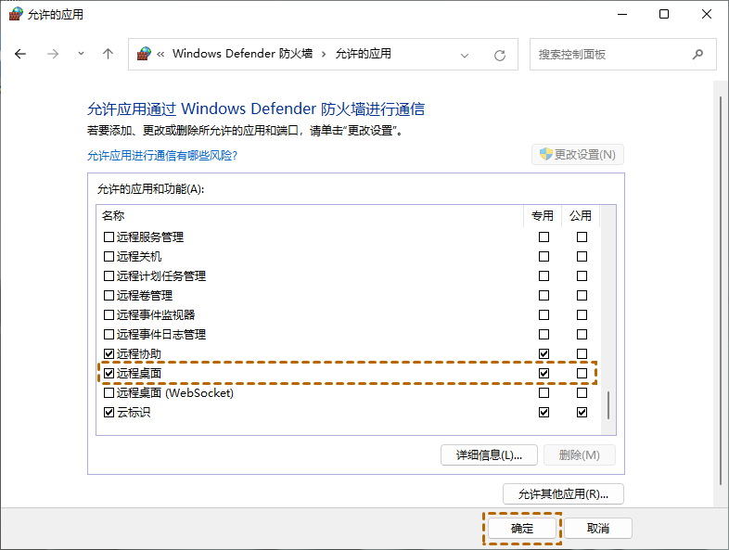Viewport: 729px width, 550px height.
Task: Toggle 远程关机 private (专用) checkbox
Action: pos(544,257)
